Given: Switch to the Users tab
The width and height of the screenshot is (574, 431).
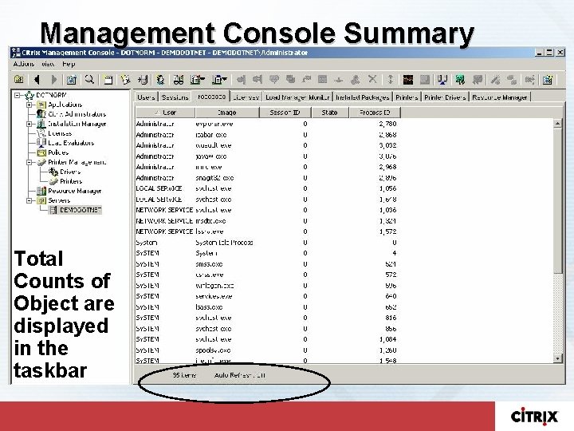Looking at the screenshot, I should pyautogui.click(x=146, y=97).
